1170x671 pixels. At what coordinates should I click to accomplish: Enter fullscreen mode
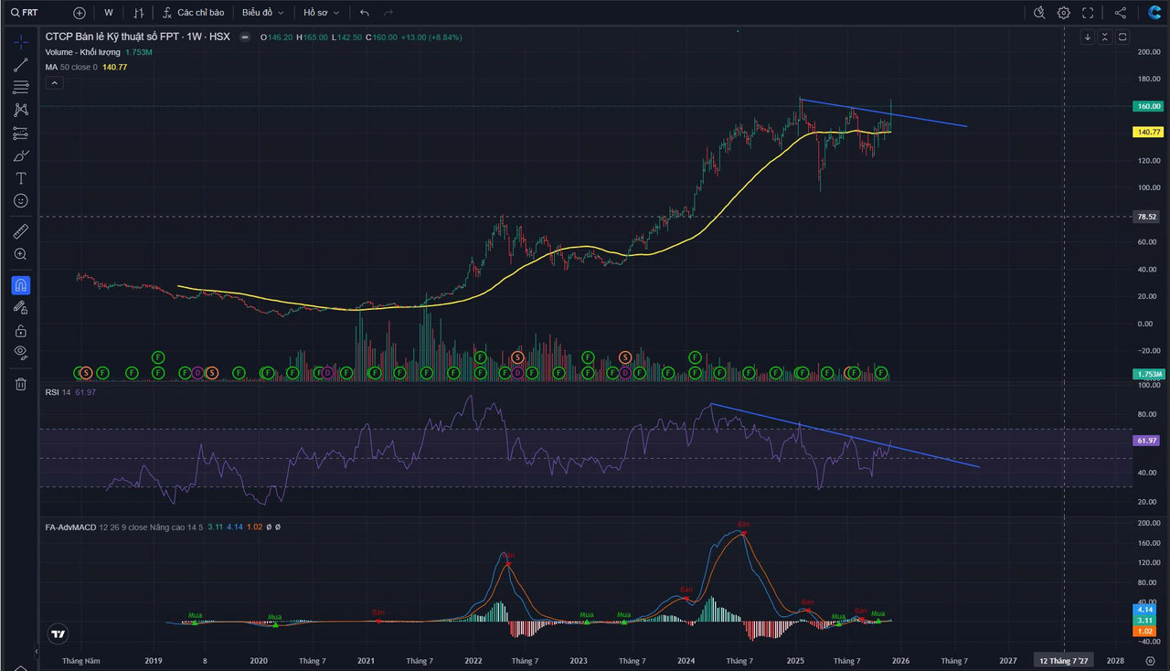pyautogui.click(x=1088, y=13)
